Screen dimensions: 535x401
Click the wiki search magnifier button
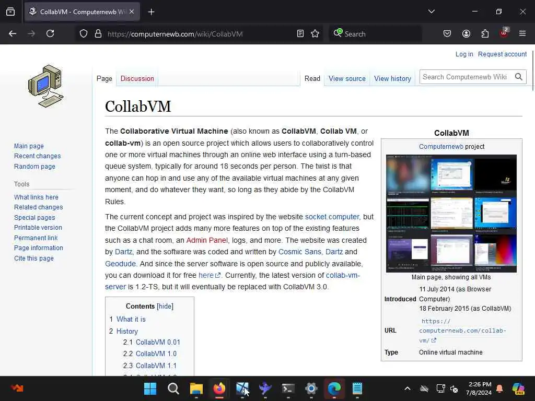point(519,77)
